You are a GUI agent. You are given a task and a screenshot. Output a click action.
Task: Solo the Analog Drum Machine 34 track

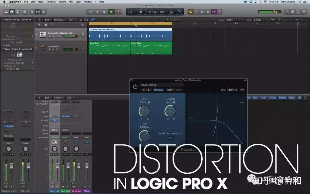pyautogui.click(x=53, y=36)
